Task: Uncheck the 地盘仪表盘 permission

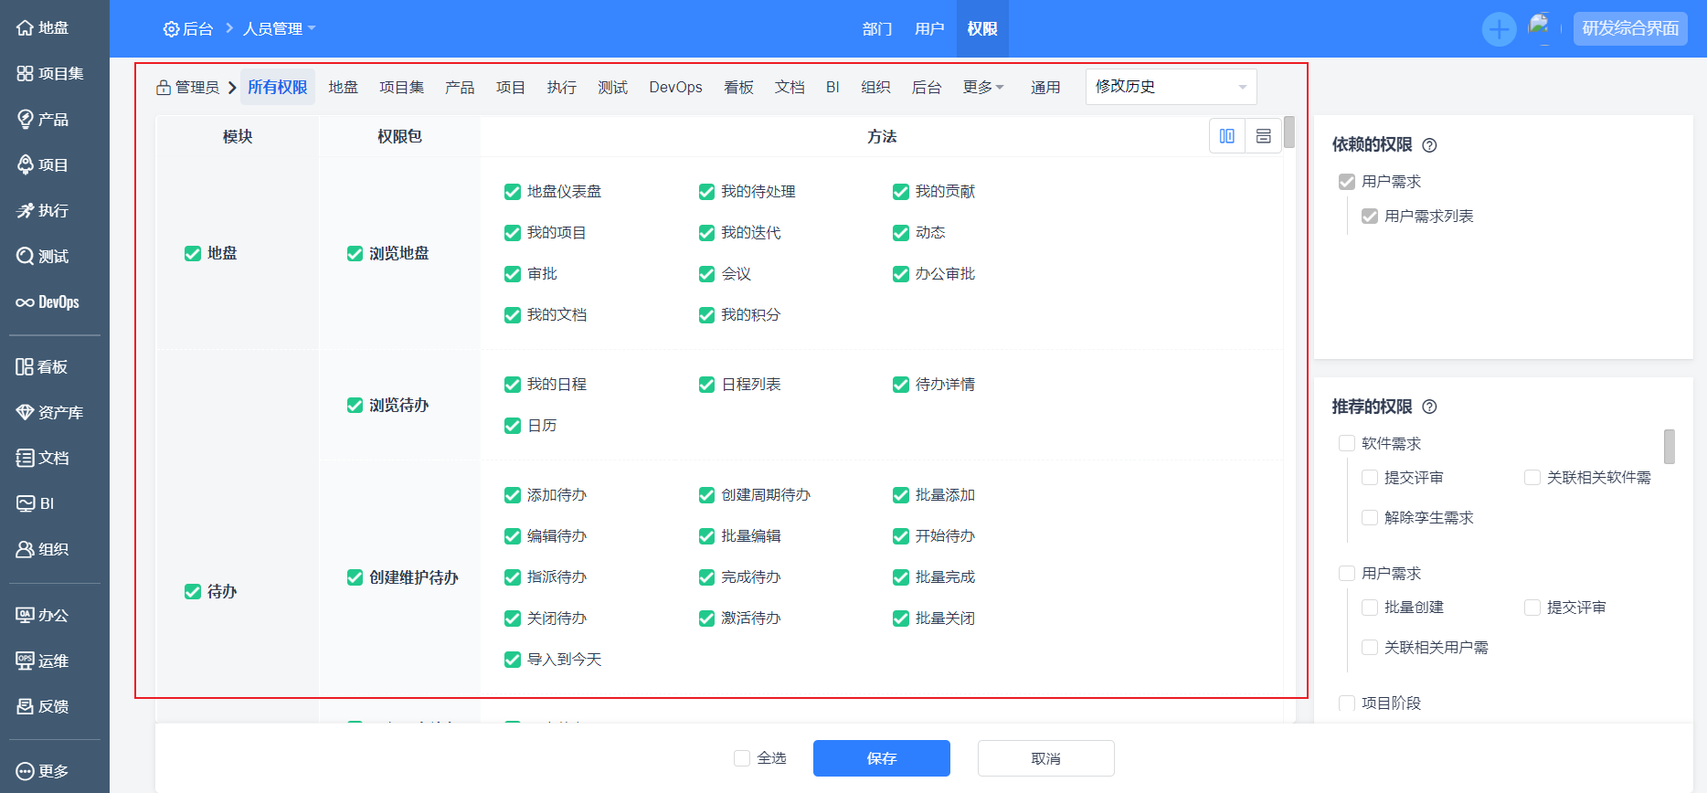Action: point(513,192)
